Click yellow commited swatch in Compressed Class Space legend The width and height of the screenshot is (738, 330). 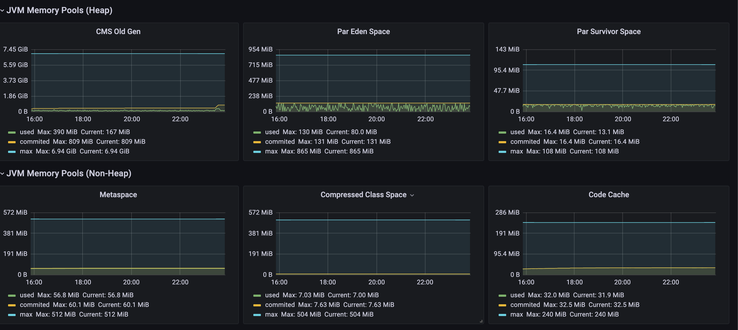coord(257,305)
